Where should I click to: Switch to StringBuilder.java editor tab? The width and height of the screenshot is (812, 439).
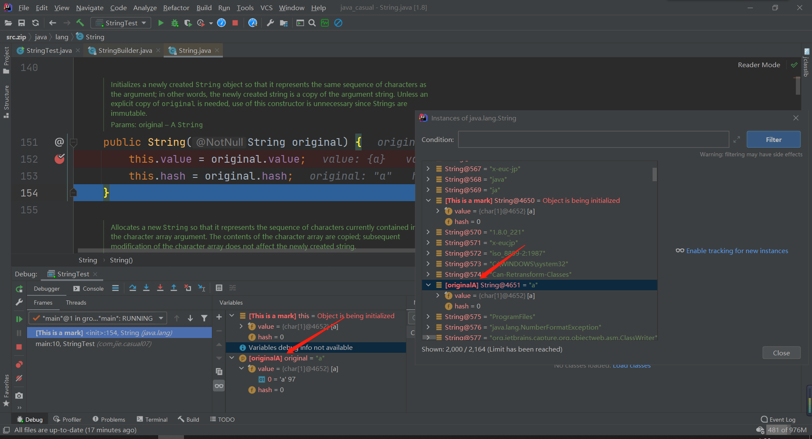125,50
